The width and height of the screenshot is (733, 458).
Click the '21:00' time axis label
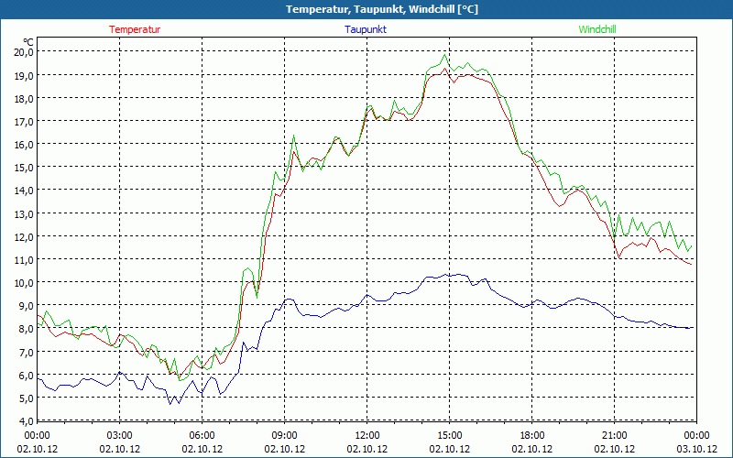[x=614, y=436]
